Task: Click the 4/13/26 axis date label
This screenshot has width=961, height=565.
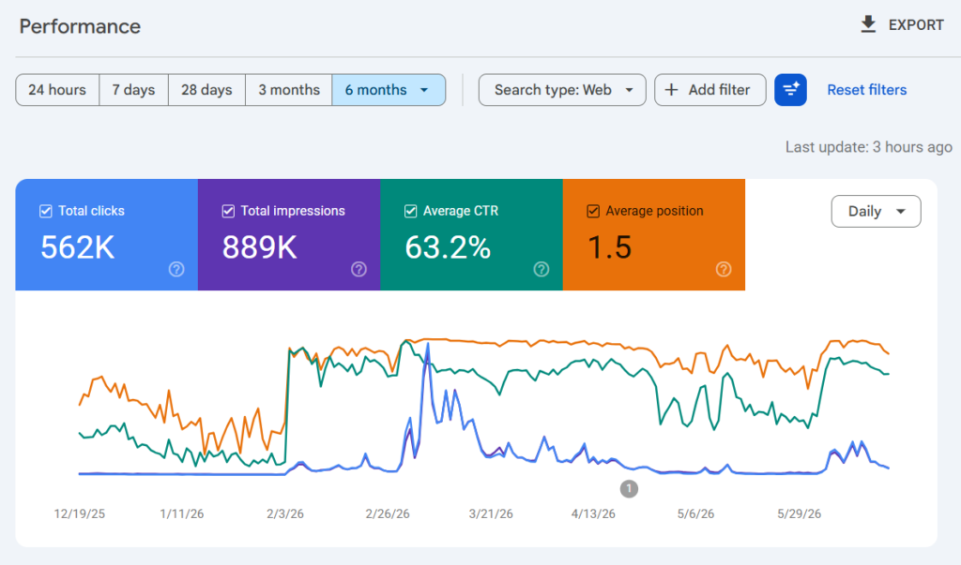Action: coord(593,513)
